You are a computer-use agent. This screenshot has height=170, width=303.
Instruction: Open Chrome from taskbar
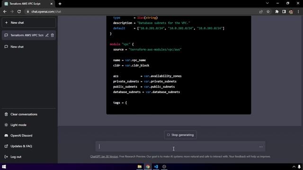click(148, 167)
